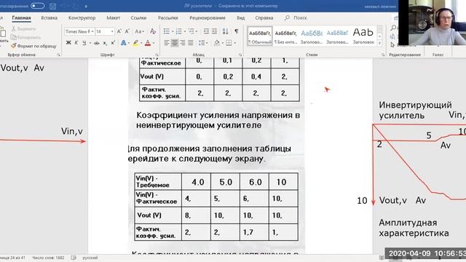466x262 pixels.
Task: Open the Абзац paragraph dialog launcher
Action: point(240,55)
